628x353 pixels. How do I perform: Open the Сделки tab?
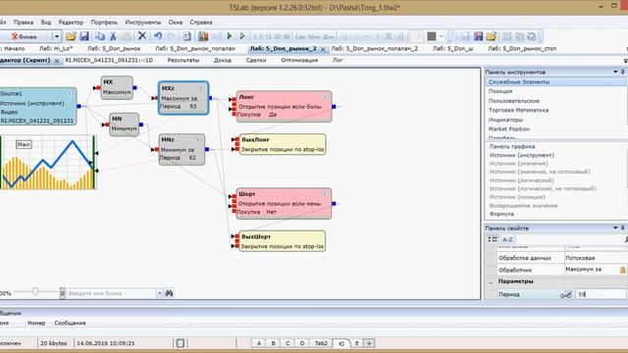tap(256, 61)
